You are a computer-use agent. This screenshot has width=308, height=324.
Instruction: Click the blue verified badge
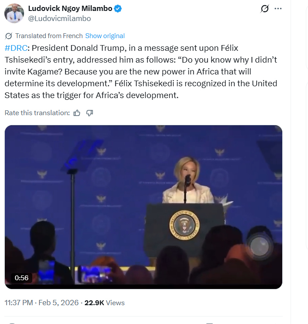118,8
